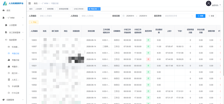
Task: Click employee code 10053 cell
Action: (34, 91)
